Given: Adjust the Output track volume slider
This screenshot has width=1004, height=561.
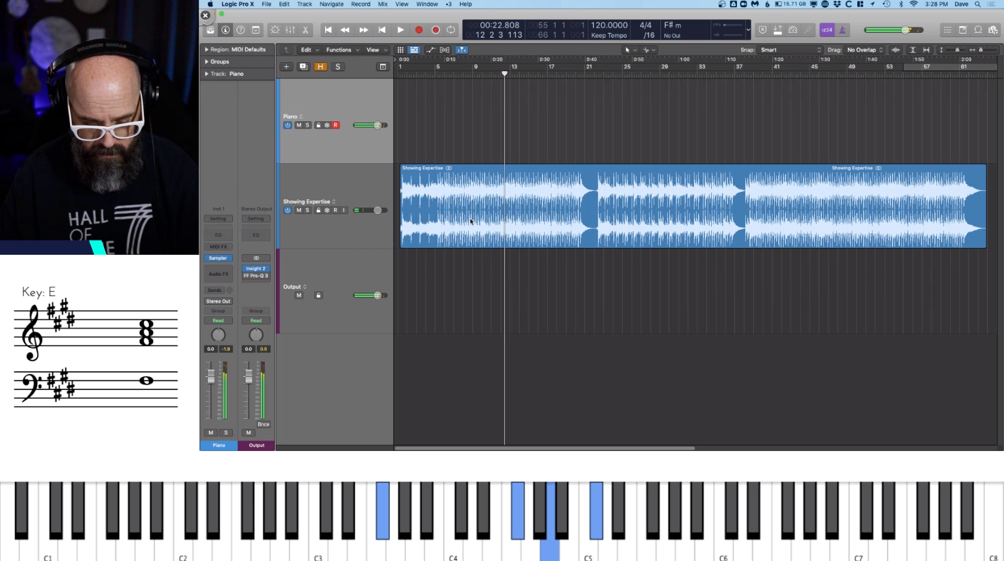Looking at the screenshot, I should pyautogui.click(x=370, y=295).
